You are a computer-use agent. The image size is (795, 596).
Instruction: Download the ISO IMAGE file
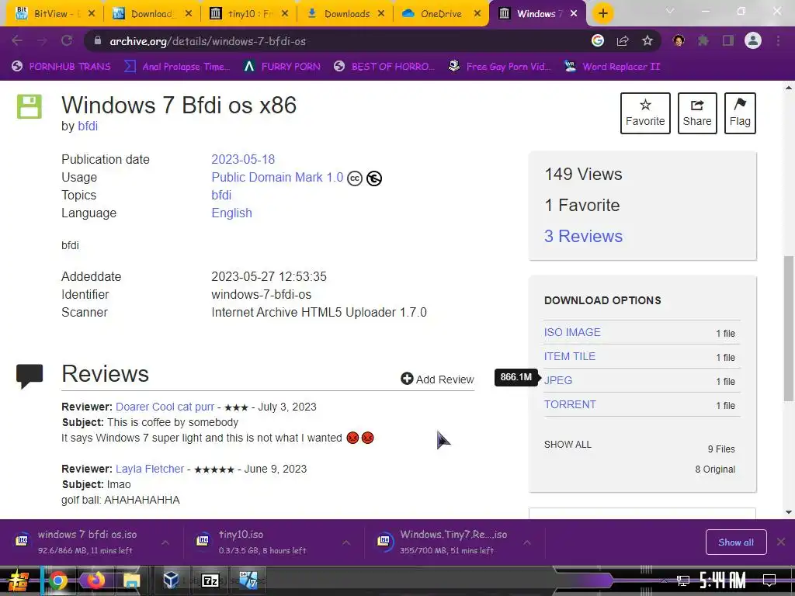tap(572, 332)
